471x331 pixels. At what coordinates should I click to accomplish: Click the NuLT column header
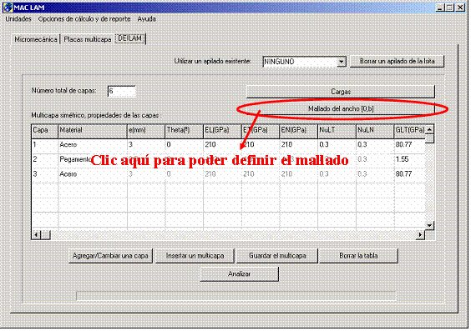337,131
